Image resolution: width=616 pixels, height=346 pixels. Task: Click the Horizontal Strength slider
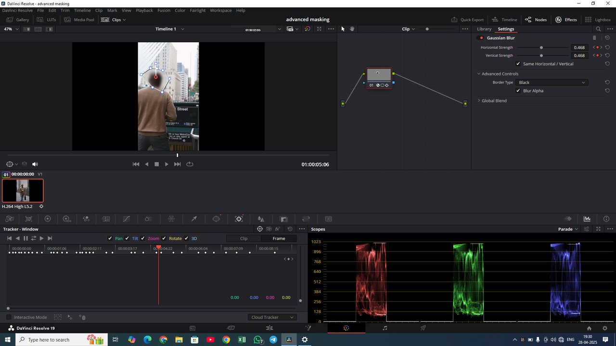pos(541,47)
